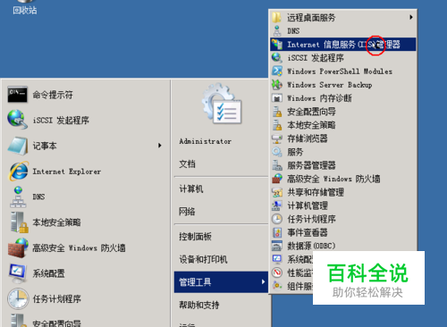Click the 任务计划程序 clock icon in left pane

pos(18,298)
